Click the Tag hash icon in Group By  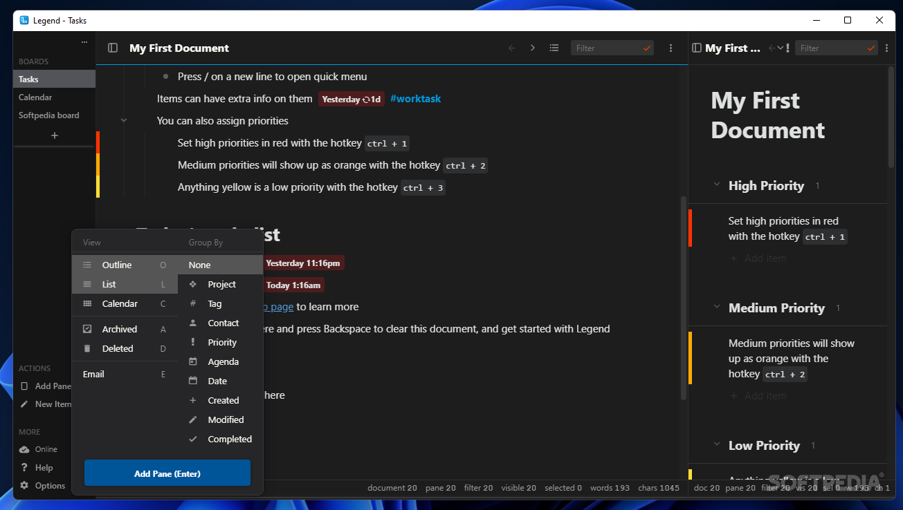[193, 303]
